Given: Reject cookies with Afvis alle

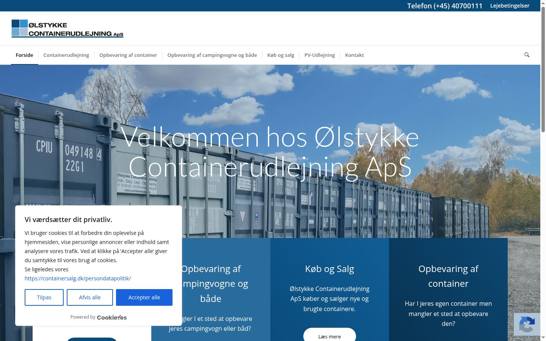Looking at the screenshot, I should coord(90,297).
